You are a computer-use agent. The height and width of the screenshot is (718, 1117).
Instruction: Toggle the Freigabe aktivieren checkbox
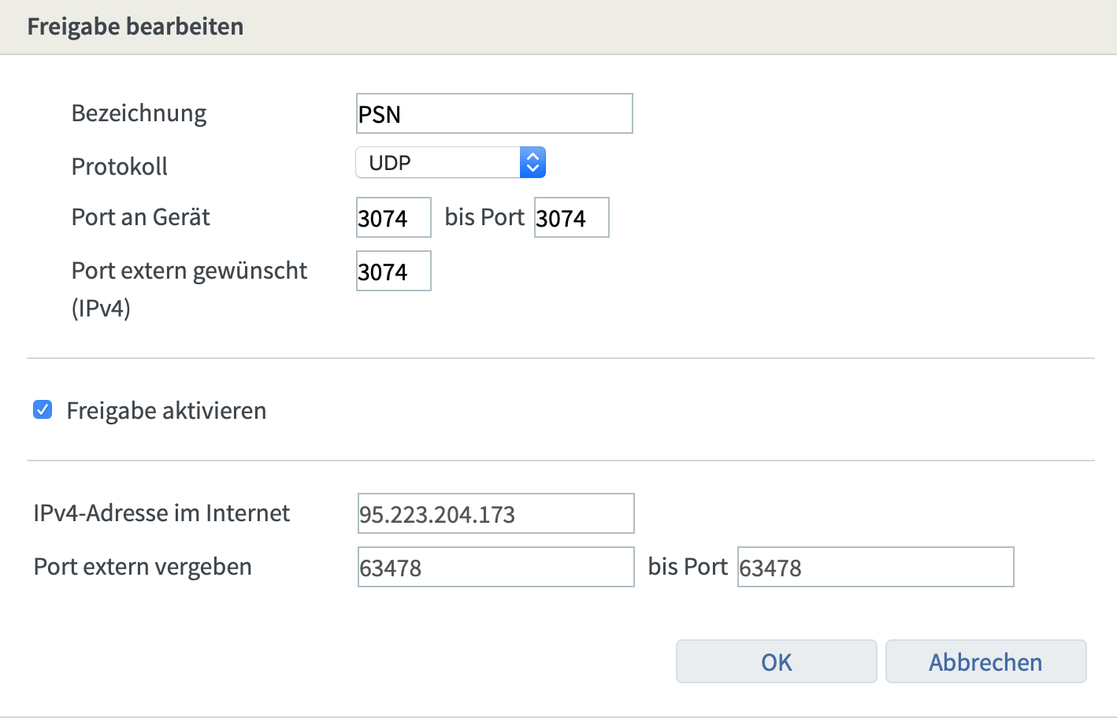[x=43, y=410]
